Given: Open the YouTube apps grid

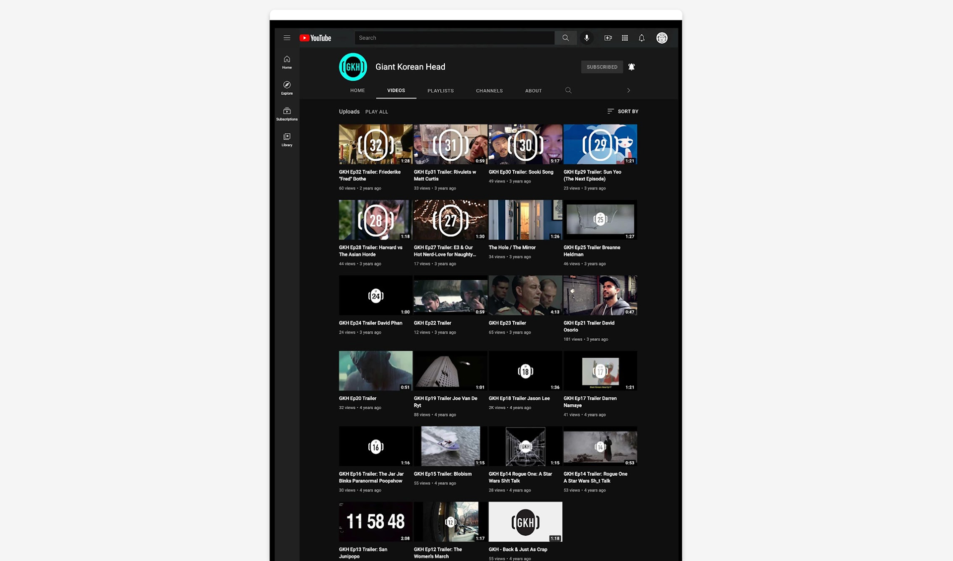Looking at the screenshot, I should point(625,38).
